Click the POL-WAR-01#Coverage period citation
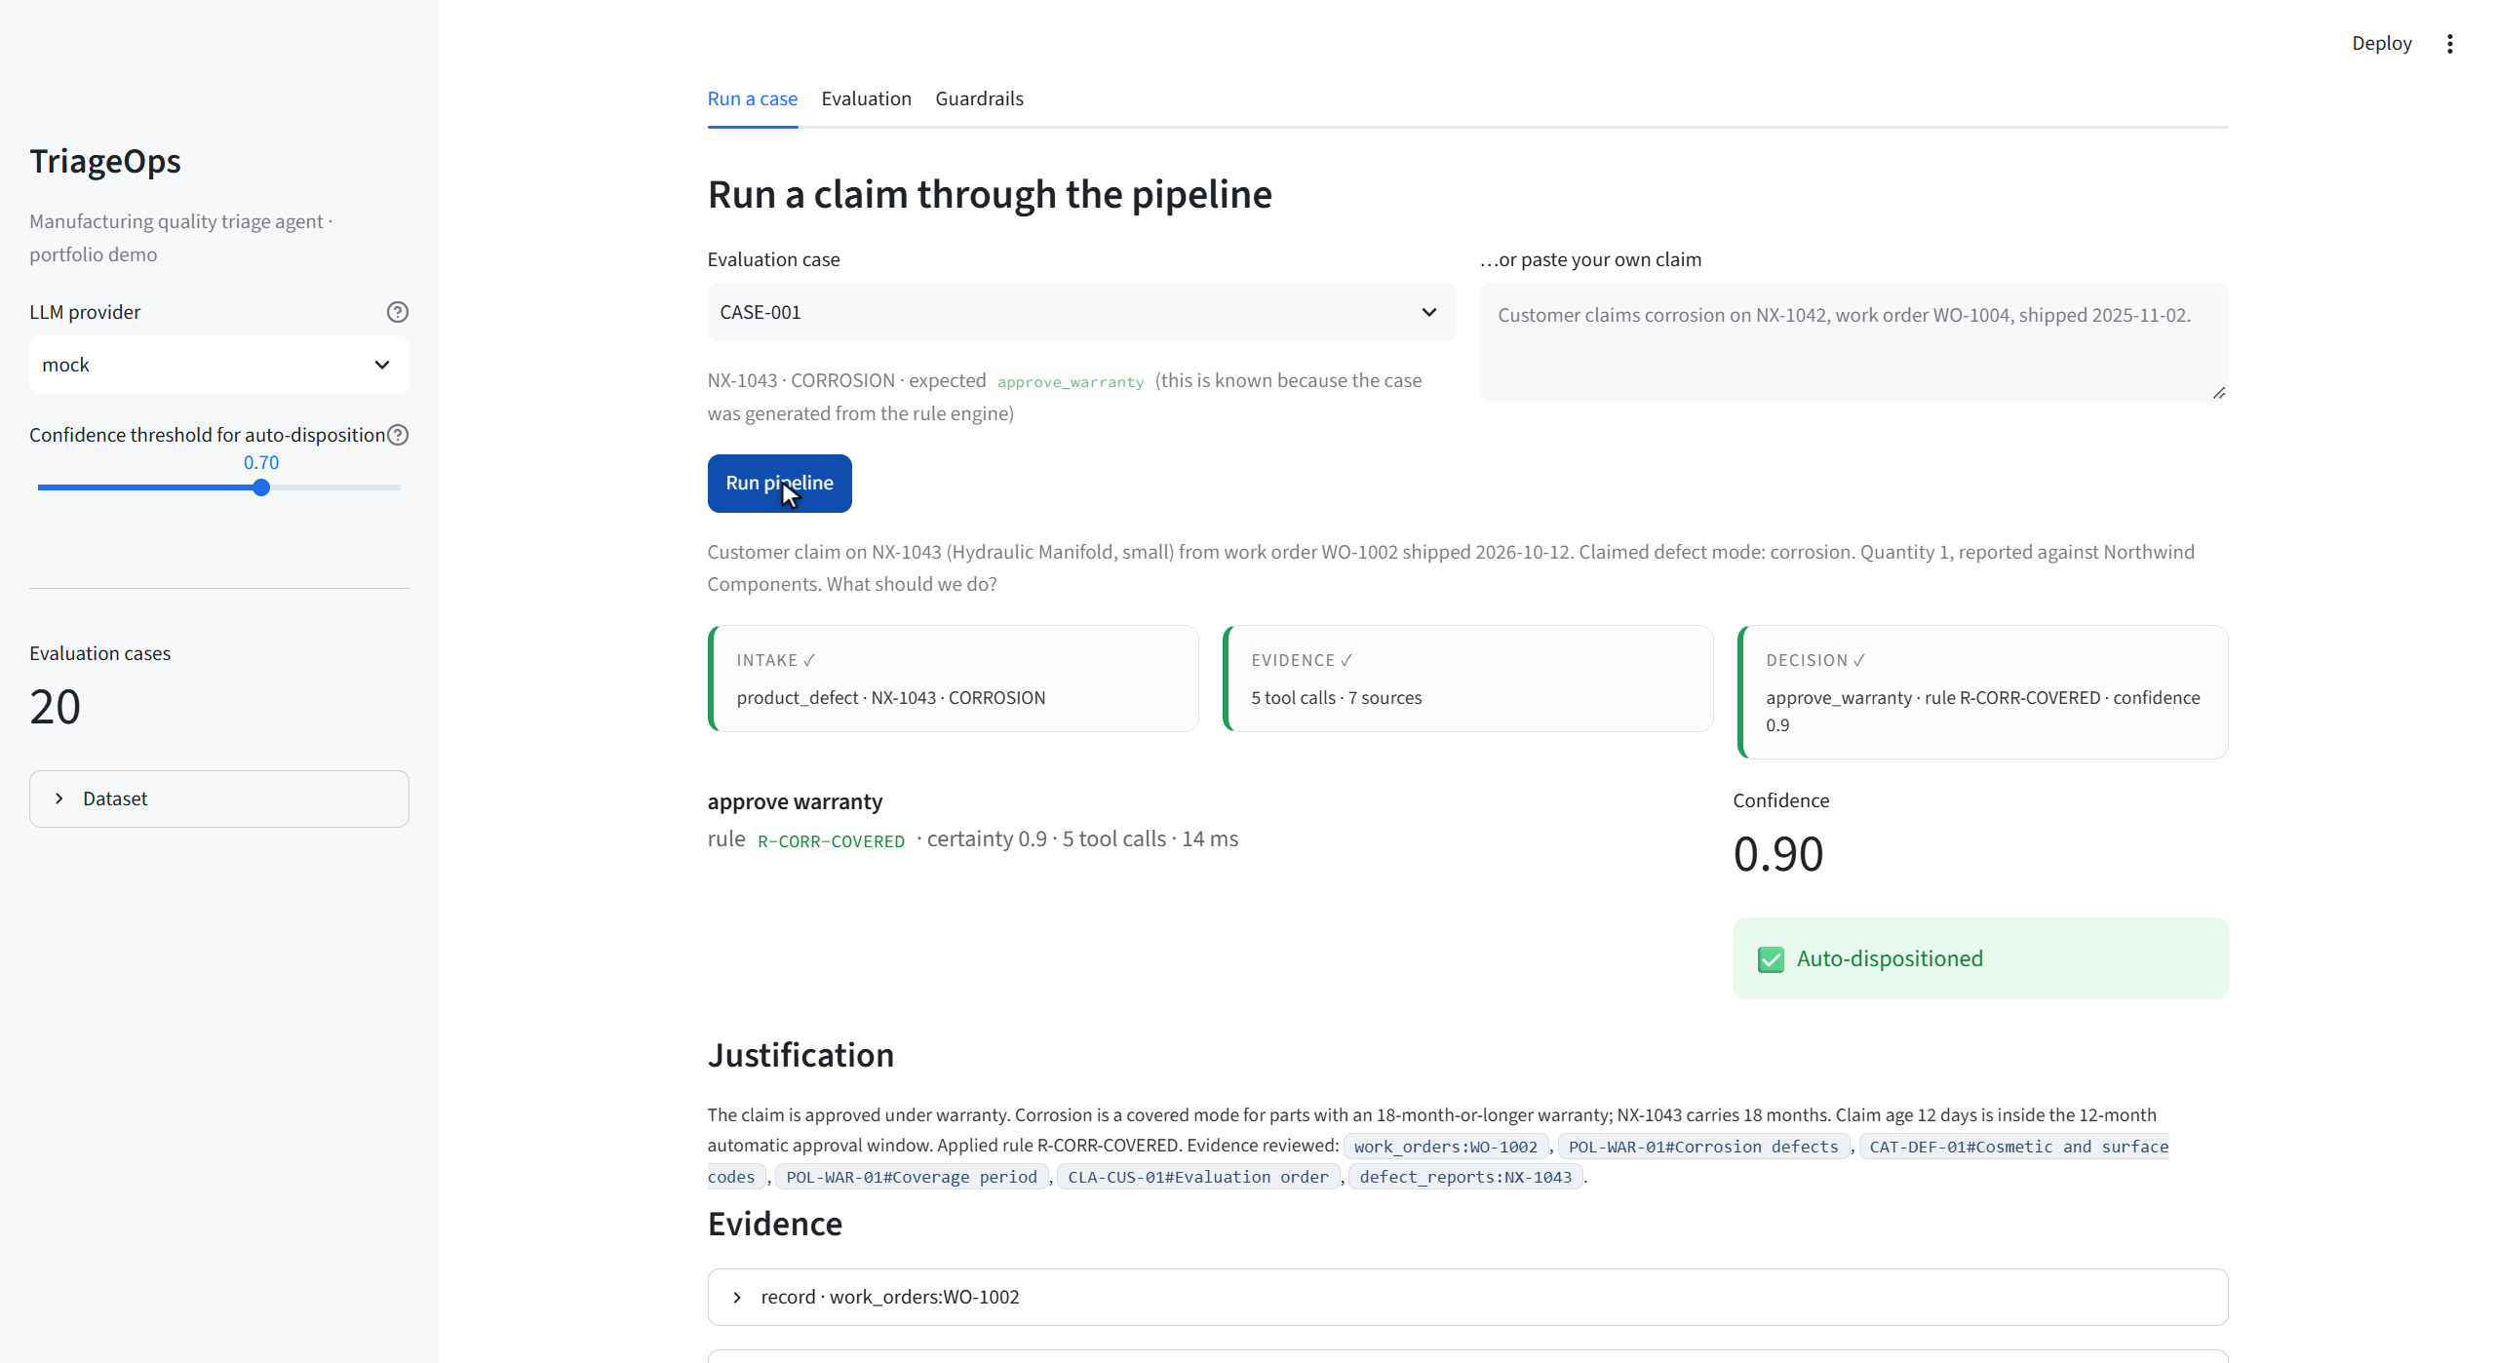The image size is (2497, 1363). coord(912,1177)
